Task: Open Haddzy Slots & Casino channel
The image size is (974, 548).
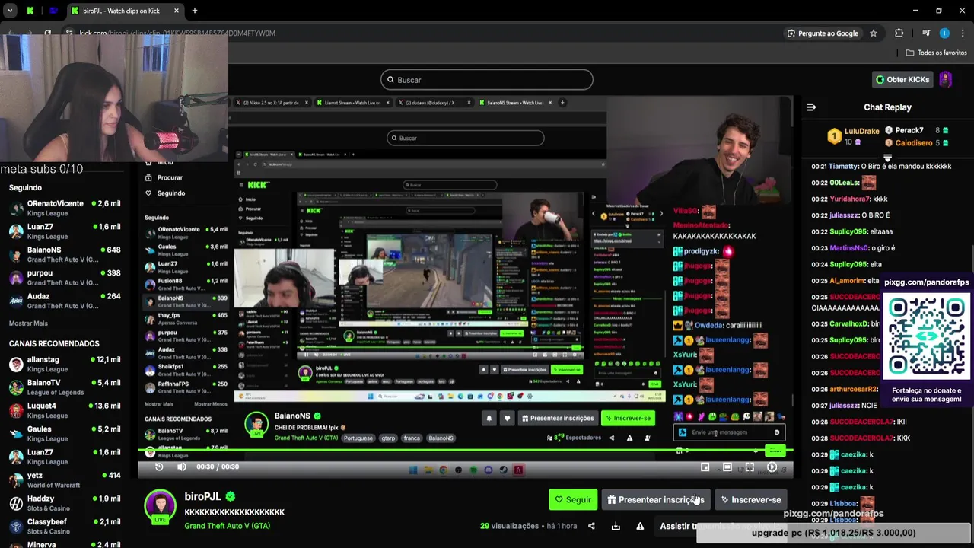Action: pos(65,503)
